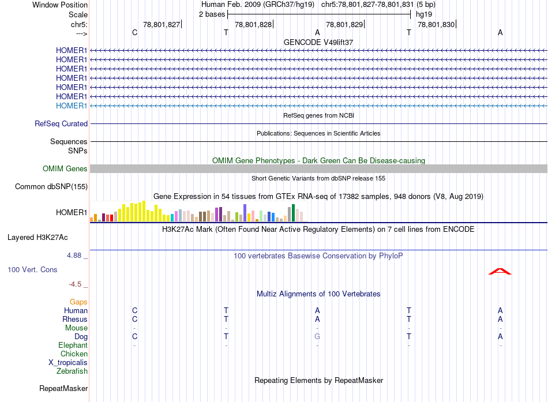Image resolution: width=548 pixels, height=402 pixels.
Task: Click the Common dbSNP(155) label
Action: click(51, 187)
